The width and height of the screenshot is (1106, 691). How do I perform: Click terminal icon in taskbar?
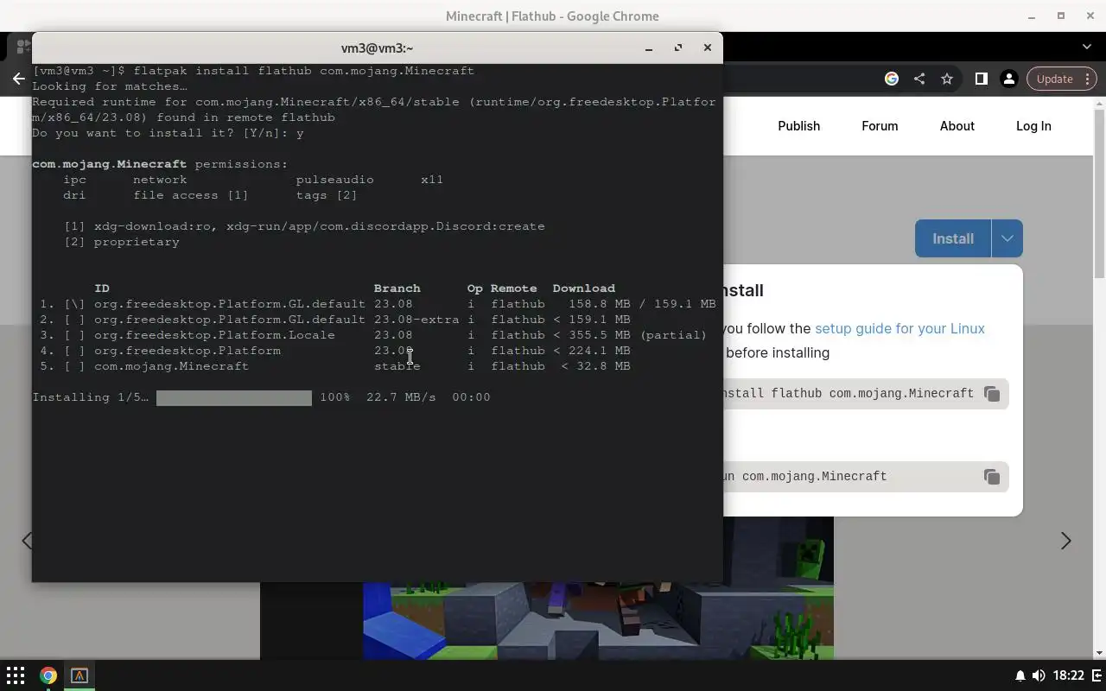pyautogui.click(x=79, y=675)
